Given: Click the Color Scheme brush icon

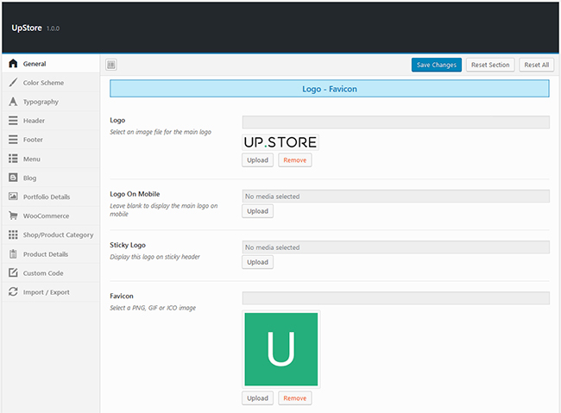Looking at the screenshot, I should (x=13, y=83).
